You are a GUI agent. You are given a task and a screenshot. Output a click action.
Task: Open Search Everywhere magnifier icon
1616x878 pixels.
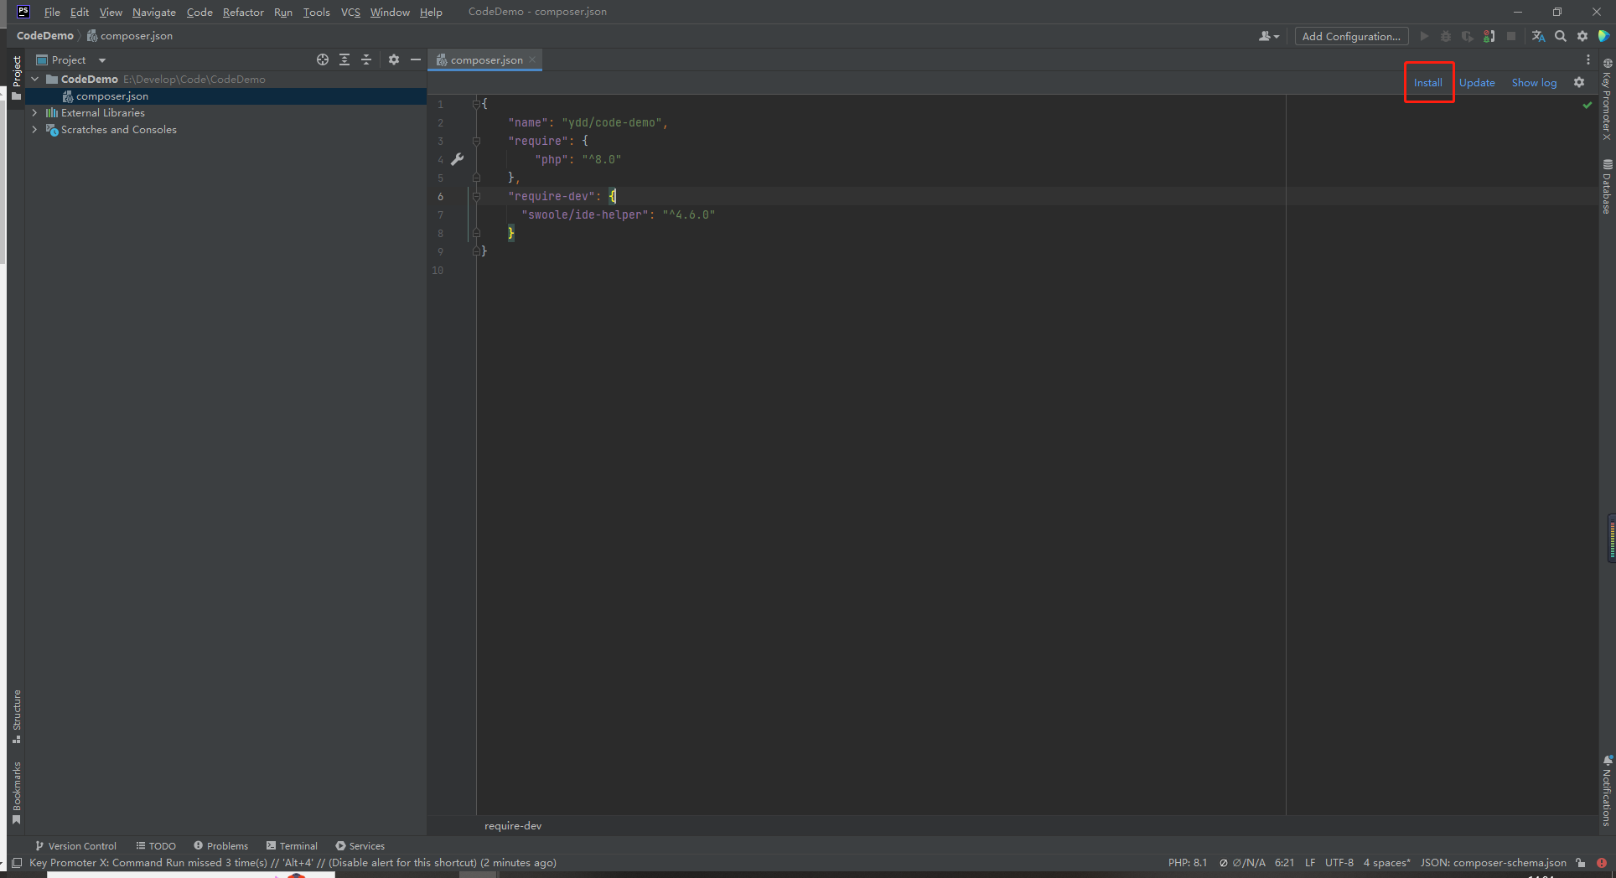(1560, 36)
